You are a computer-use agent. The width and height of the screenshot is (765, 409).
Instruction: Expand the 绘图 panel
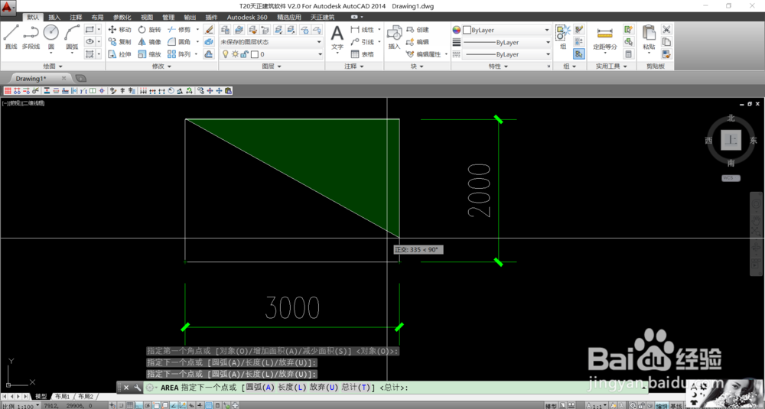pos(53,67)
